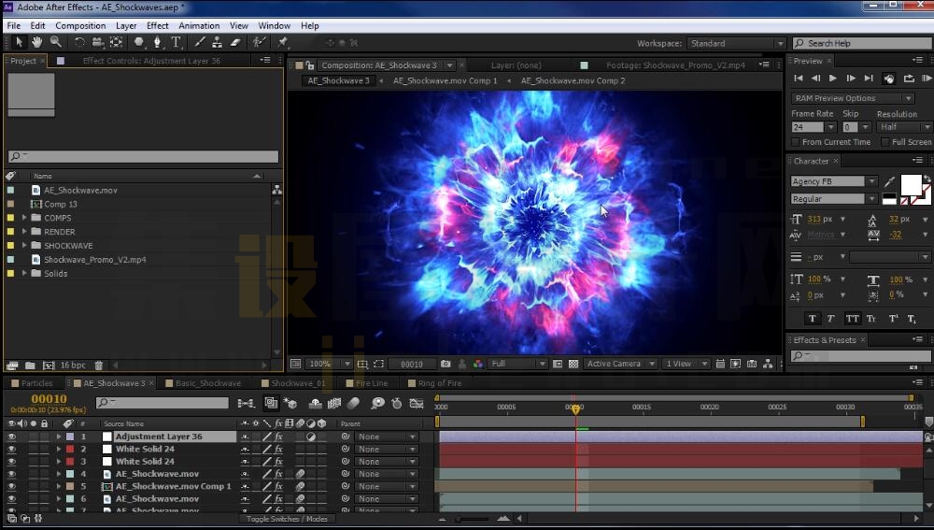Screen dimensions: 934x530
Task: Hide the Adjustment Layer 36 layer
Action: [11, 437]
